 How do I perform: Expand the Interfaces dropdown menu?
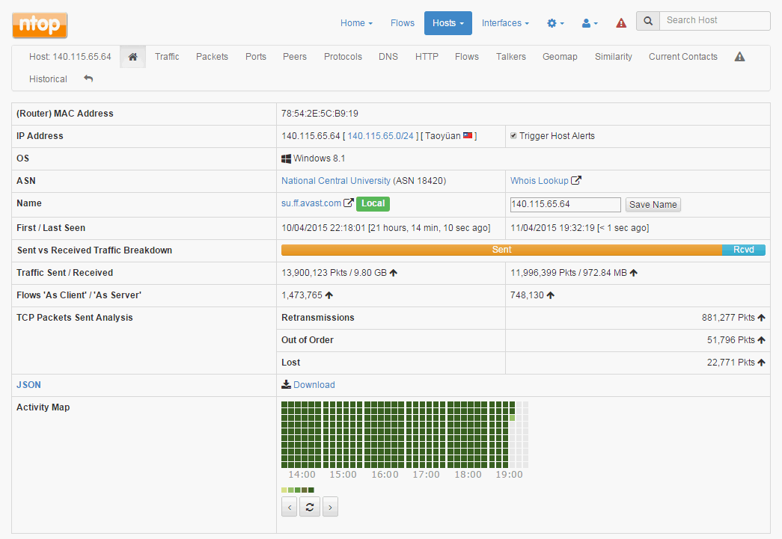coord(505,23)
